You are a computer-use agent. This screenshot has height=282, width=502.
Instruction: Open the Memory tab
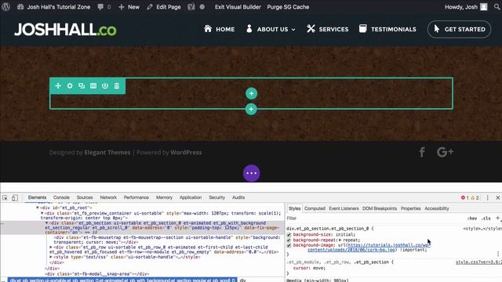[164, 197]
